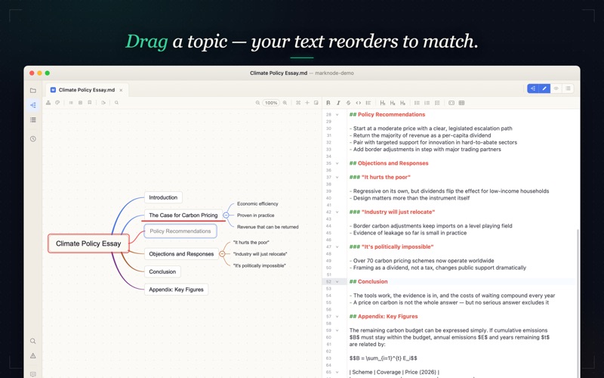Image resolution: width=604 pixels, height=378 pixels.
Task: Open the file explorer folder icon in sidebar
Action: pyautogui.click(x=33, y=91)
